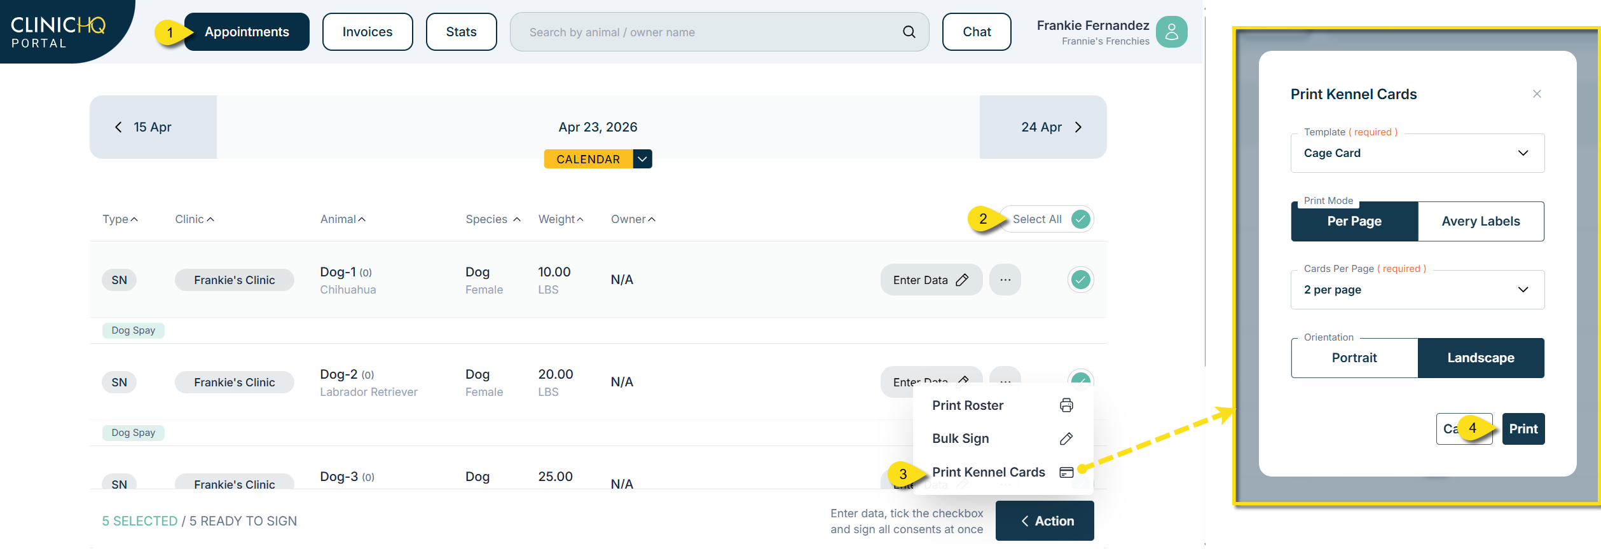The image size is (1601, 549).
Task: Click pencil icon on Dog-1 Enter Data
Action: click(x=962, y=280)
